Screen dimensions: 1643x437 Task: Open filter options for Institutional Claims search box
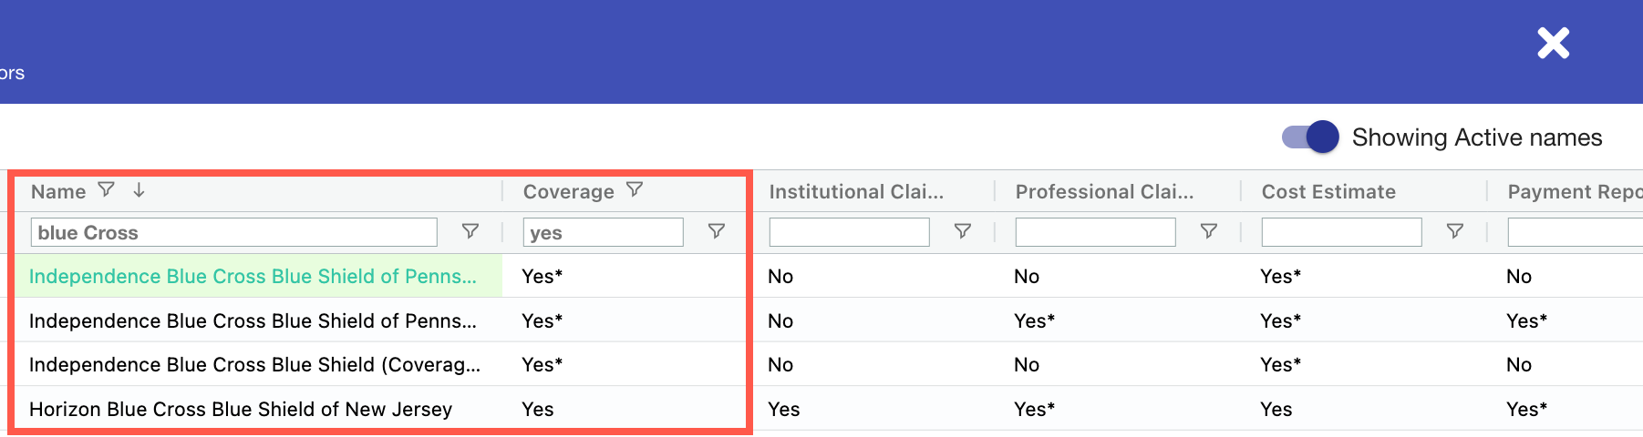tap(962, 231)
